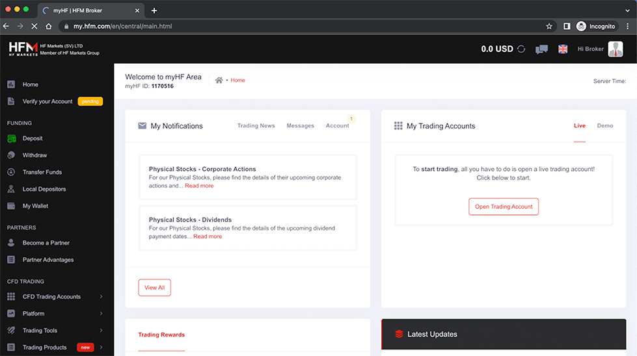Select the Live accounts tab
The width and height of the screenshot is (637, 356).
coord(579,125)
